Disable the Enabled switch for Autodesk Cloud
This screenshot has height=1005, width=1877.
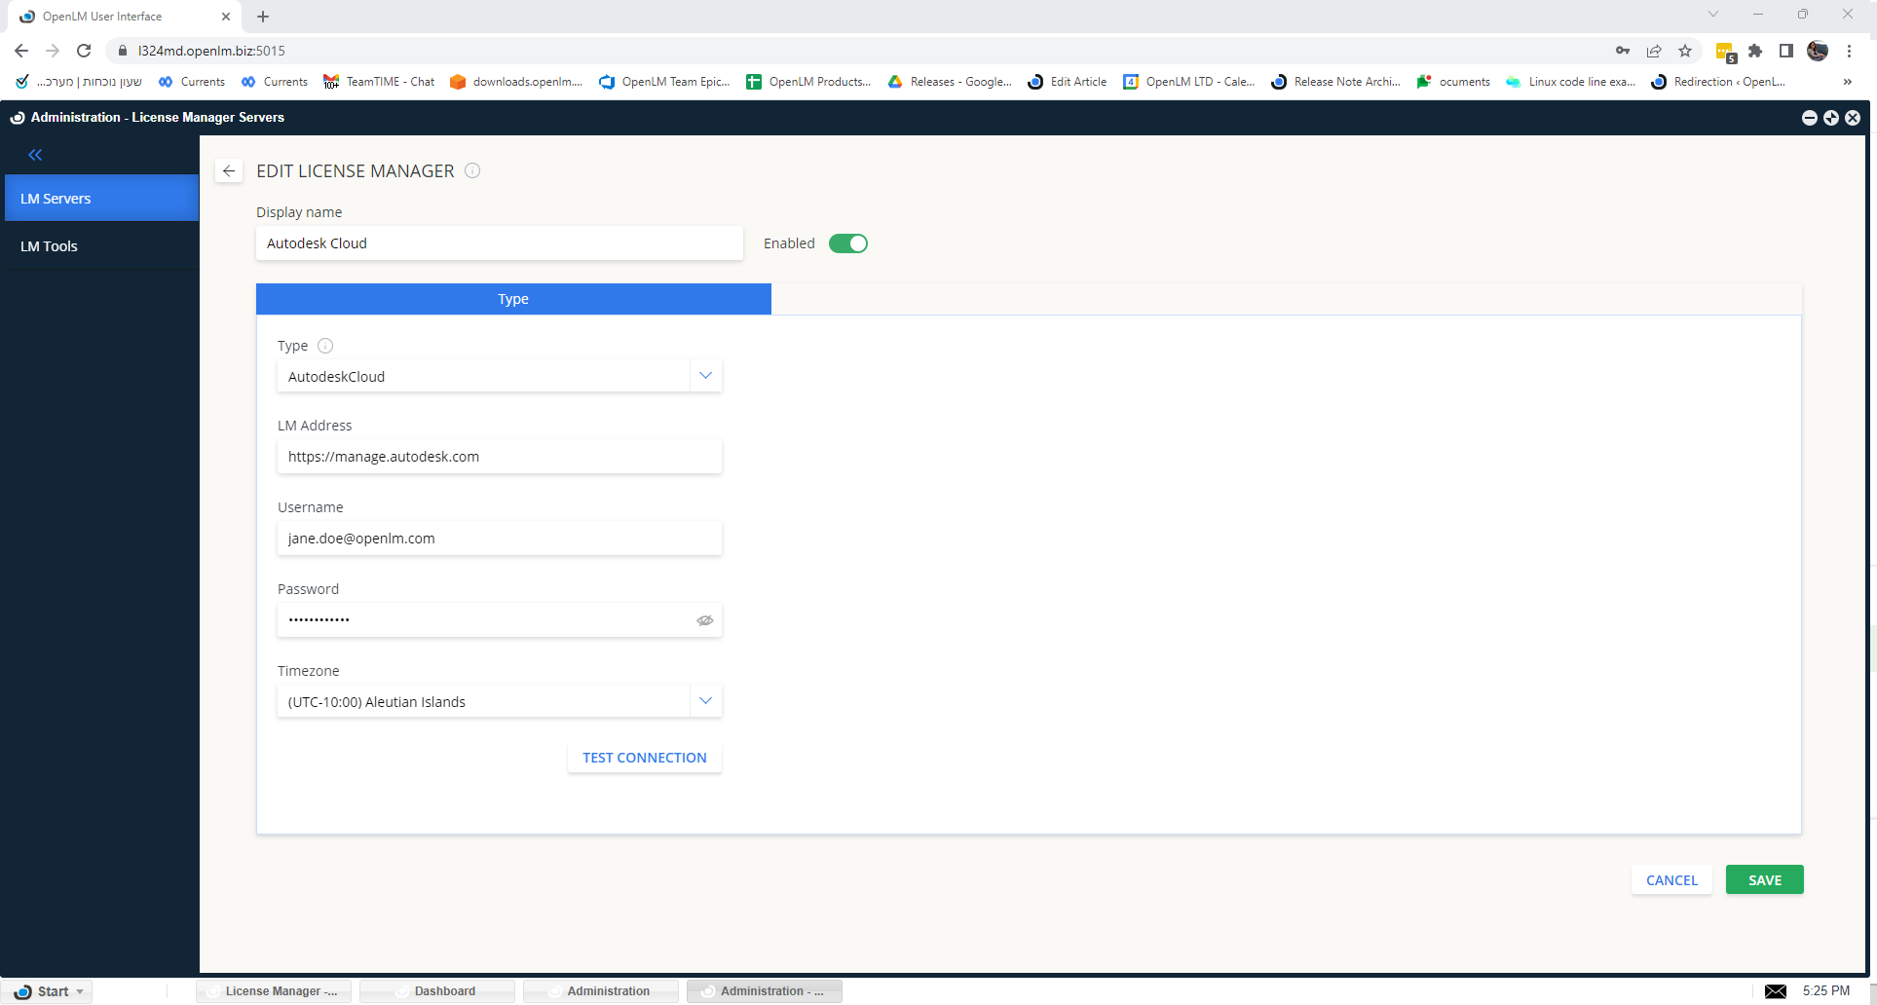848,243
